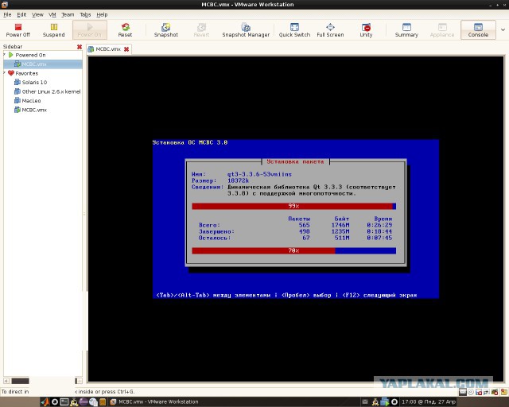Click the VMware window icon in title bar
The height and width of the screenshot is (407, 509).
tap(5, 4)
